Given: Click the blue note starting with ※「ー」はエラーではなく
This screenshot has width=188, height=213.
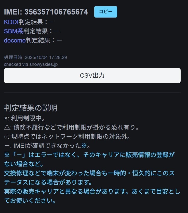Looking at the screenshot, I should coord(89,159).
